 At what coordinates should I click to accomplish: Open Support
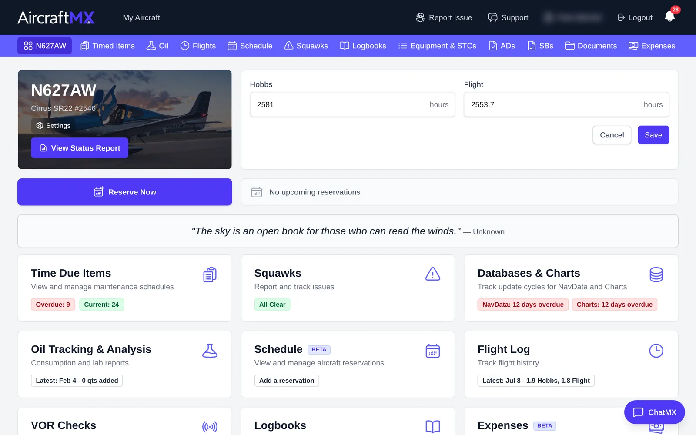pyautogui.click(x=508, y=17)
